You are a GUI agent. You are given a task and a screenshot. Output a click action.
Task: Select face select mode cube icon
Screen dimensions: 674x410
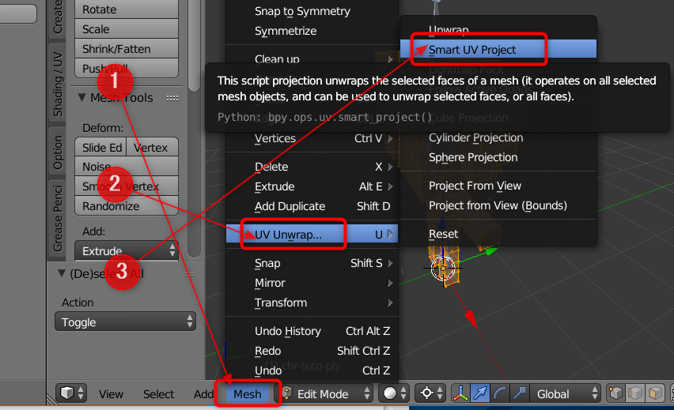point(656,393)
